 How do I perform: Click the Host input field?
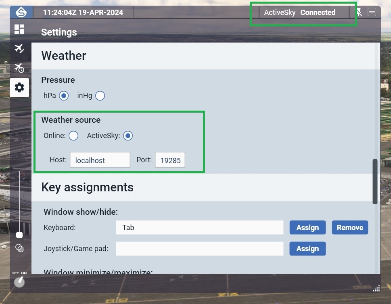[100, 160]
